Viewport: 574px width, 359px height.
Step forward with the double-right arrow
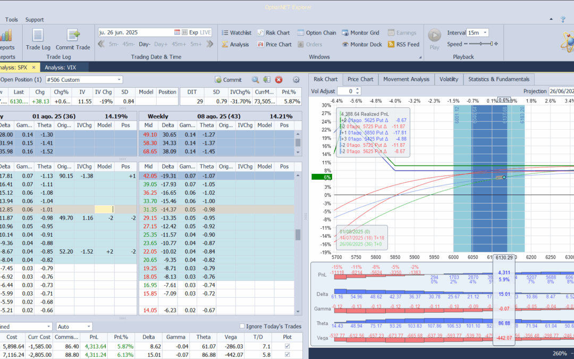pyautogui.click(x=210, y=44)
